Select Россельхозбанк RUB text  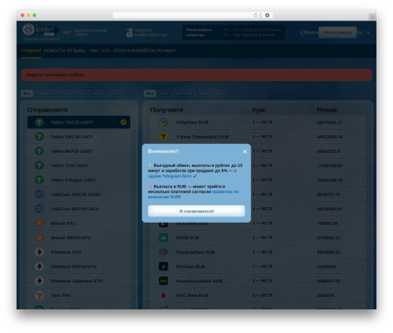(x=199, y=281)
